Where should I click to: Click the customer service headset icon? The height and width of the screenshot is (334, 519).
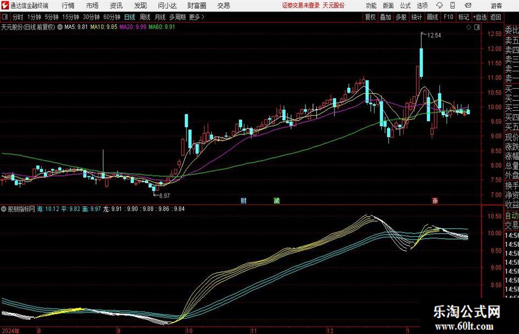pyautogui.click(x=439, y=5)
